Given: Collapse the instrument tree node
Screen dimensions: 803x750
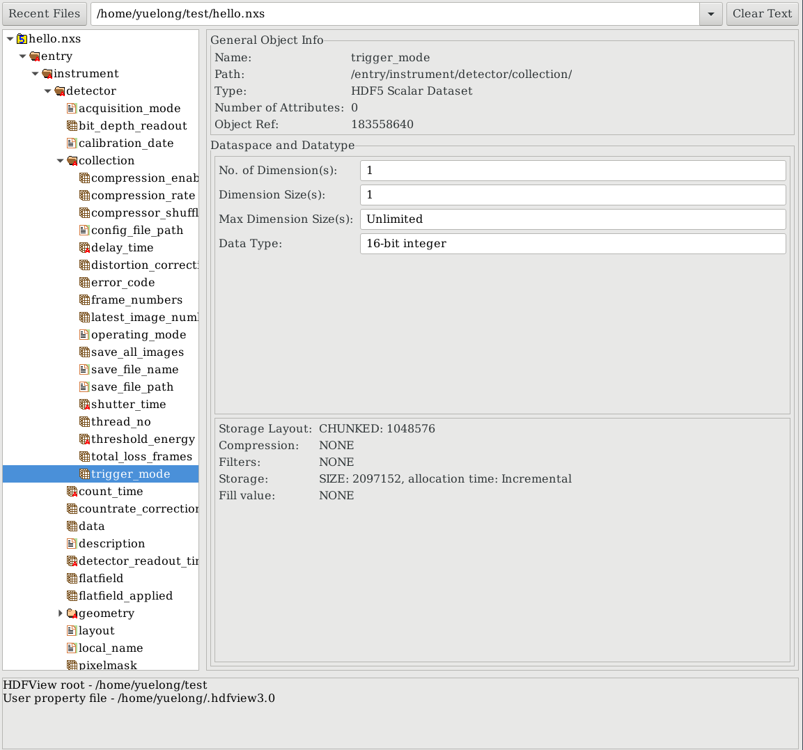Looking at the screenshot, I should click(35, 74).
